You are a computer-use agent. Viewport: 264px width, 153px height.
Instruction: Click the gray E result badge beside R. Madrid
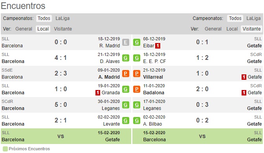tap(126, 42)
